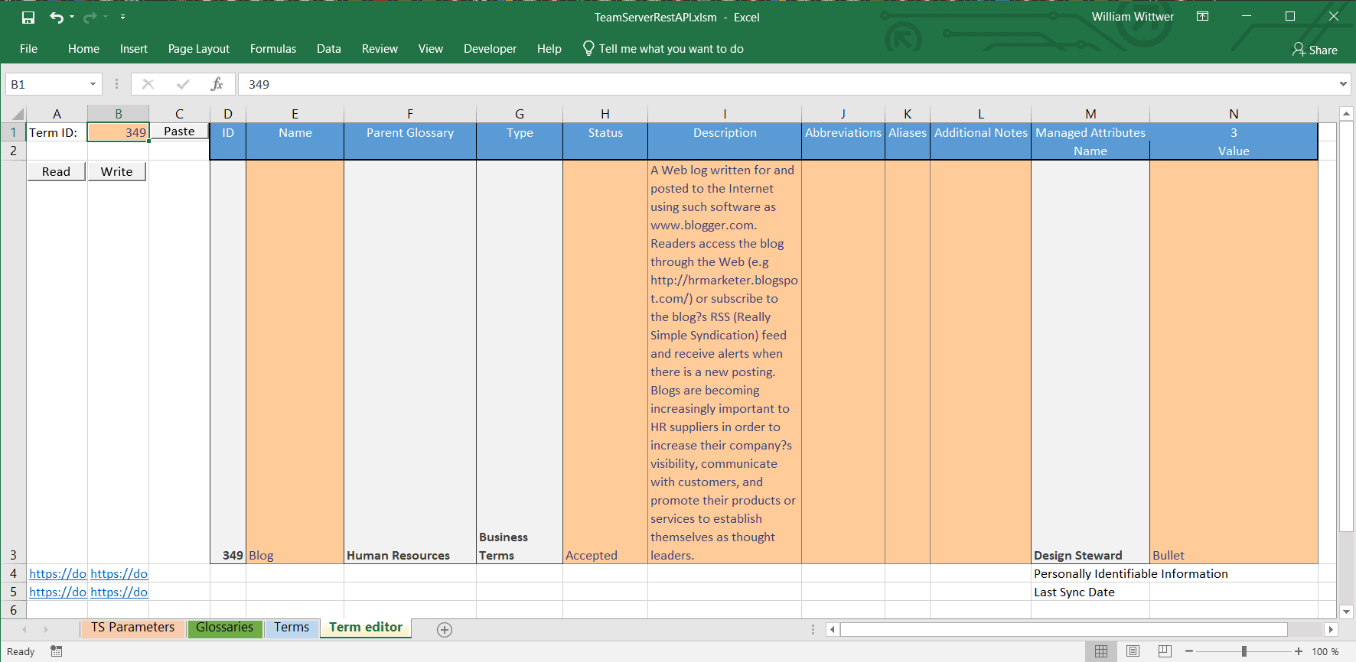Viewport: 1356px width, 662px height.
Task: Open the File menu
Action: click(x=28, y=48)
